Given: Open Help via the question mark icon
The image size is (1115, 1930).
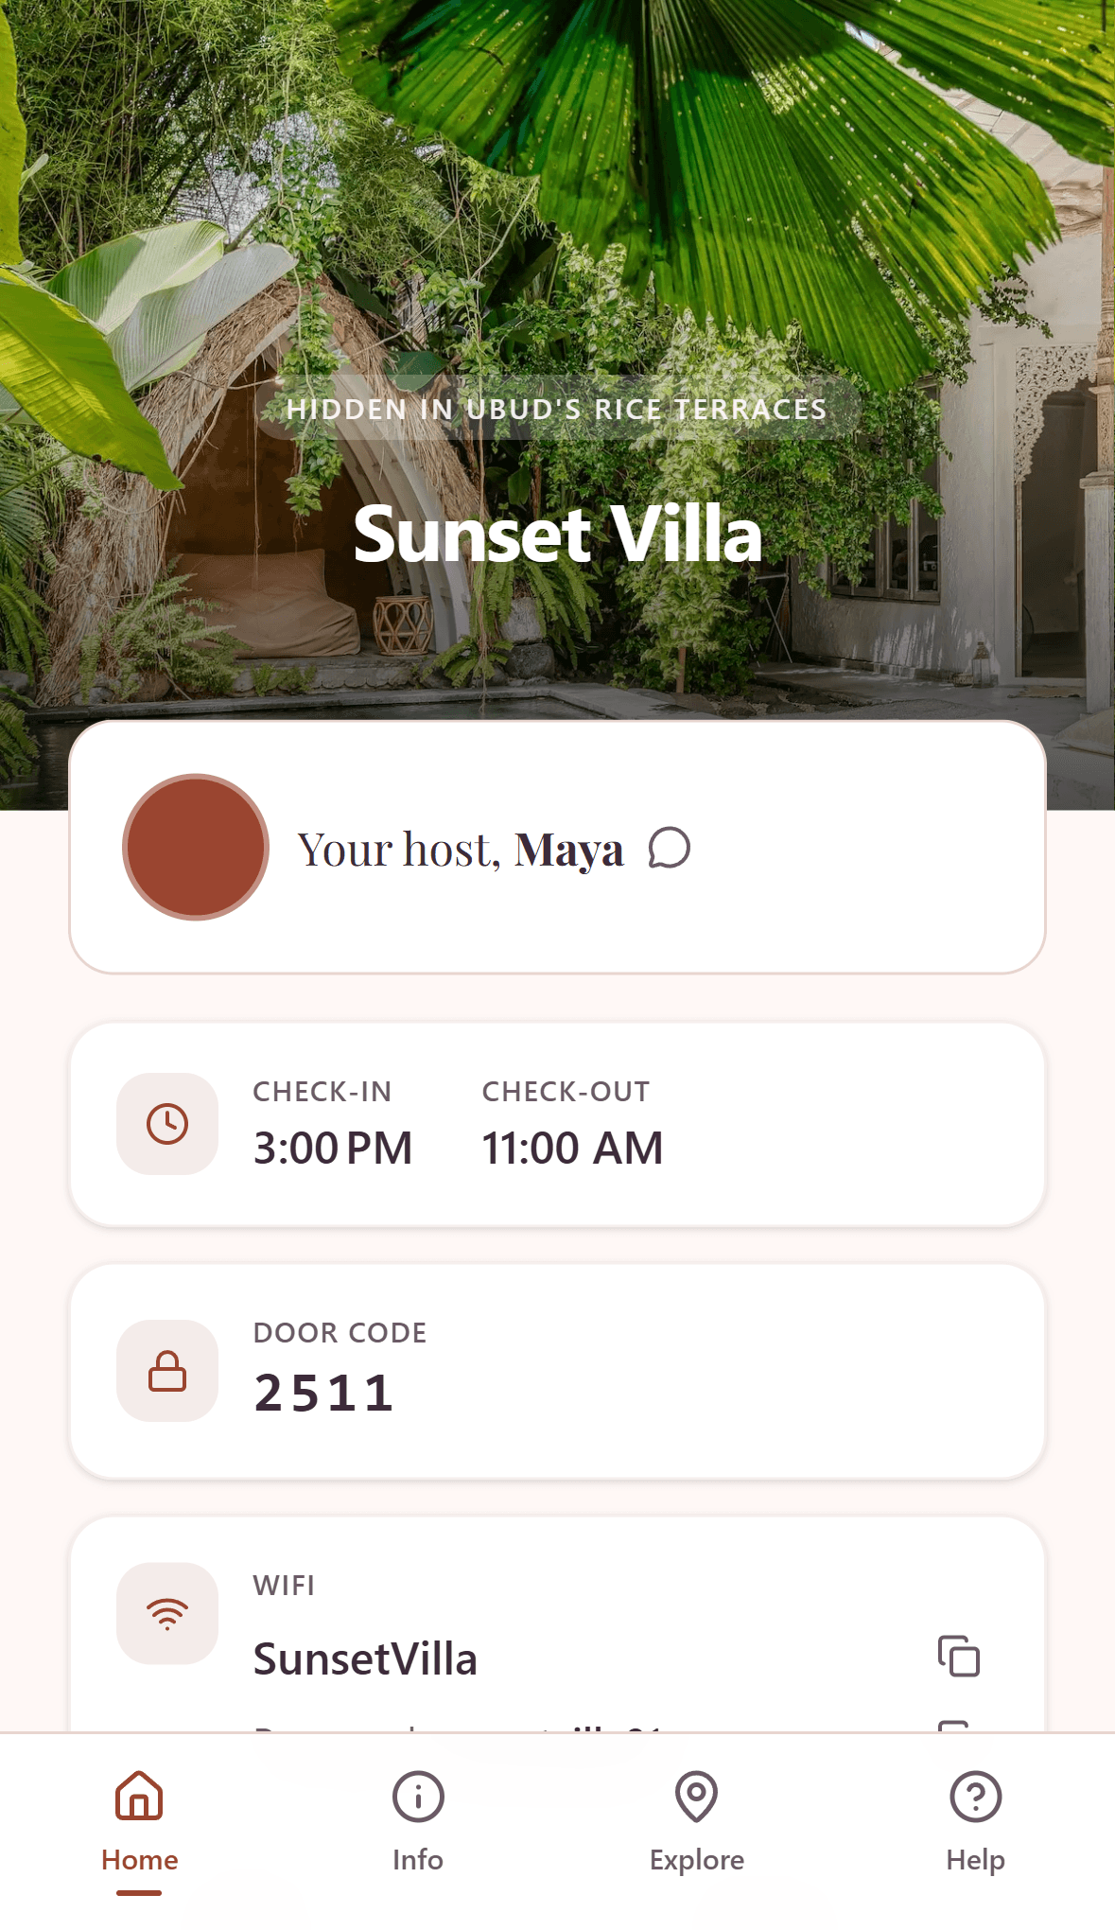Looking at the screenshot, I should [x=975, y=1798].
